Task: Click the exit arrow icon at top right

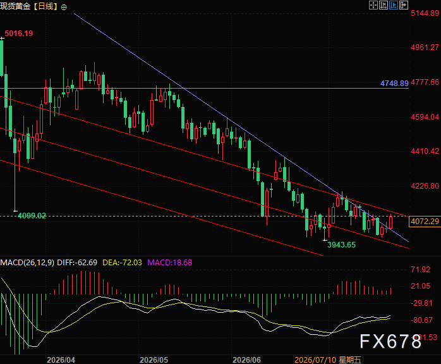Action: point(404,5)
